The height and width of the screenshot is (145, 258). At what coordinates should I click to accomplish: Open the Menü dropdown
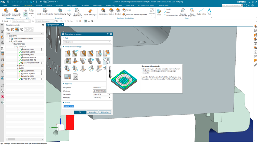(x=6, y=21)
